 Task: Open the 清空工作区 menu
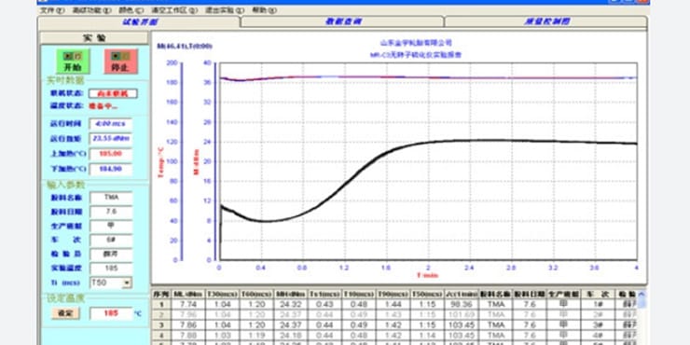click(x=174, y=10)
